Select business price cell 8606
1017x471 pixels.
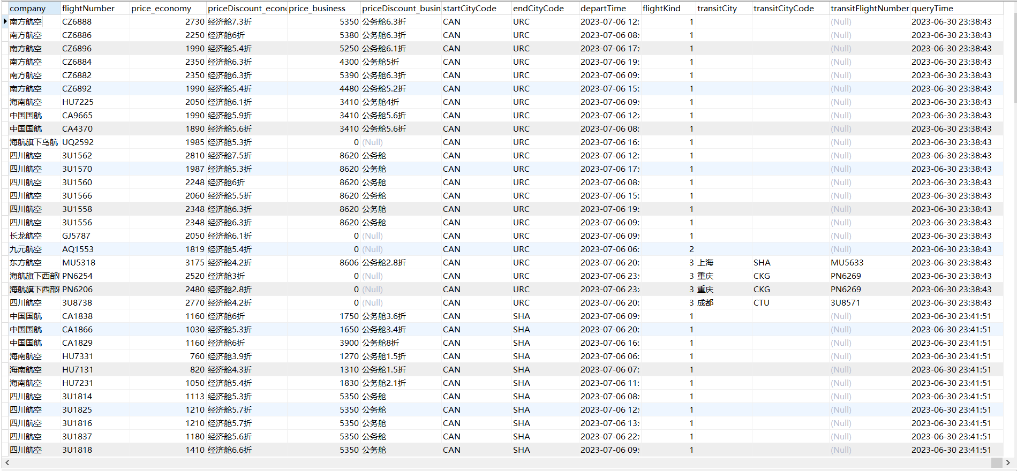323,262
